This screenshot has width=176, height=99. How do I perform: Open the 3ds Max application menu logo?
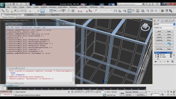(x=2, y=5)
